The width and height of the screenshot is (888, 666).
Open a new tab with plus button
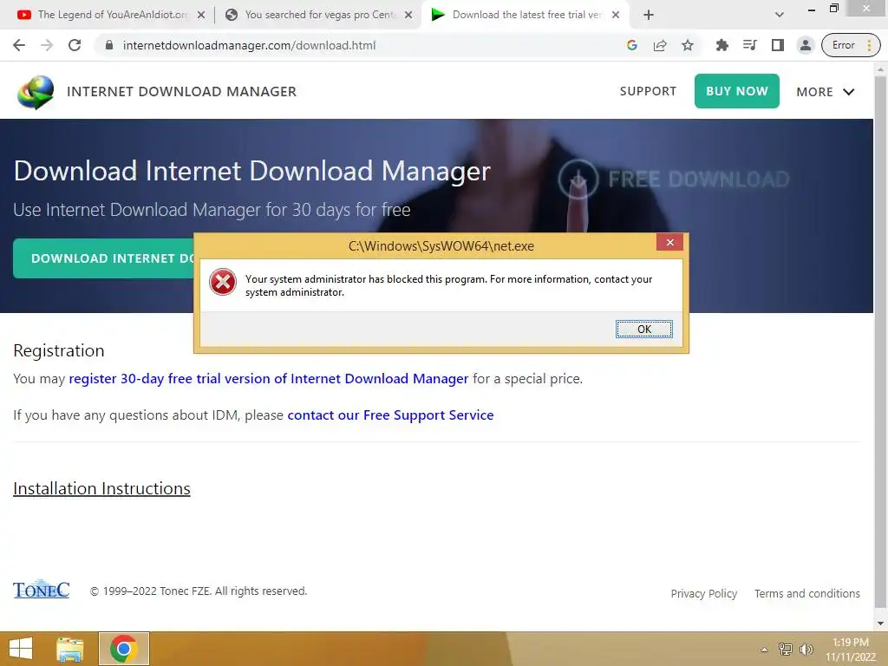coord(649,15)
